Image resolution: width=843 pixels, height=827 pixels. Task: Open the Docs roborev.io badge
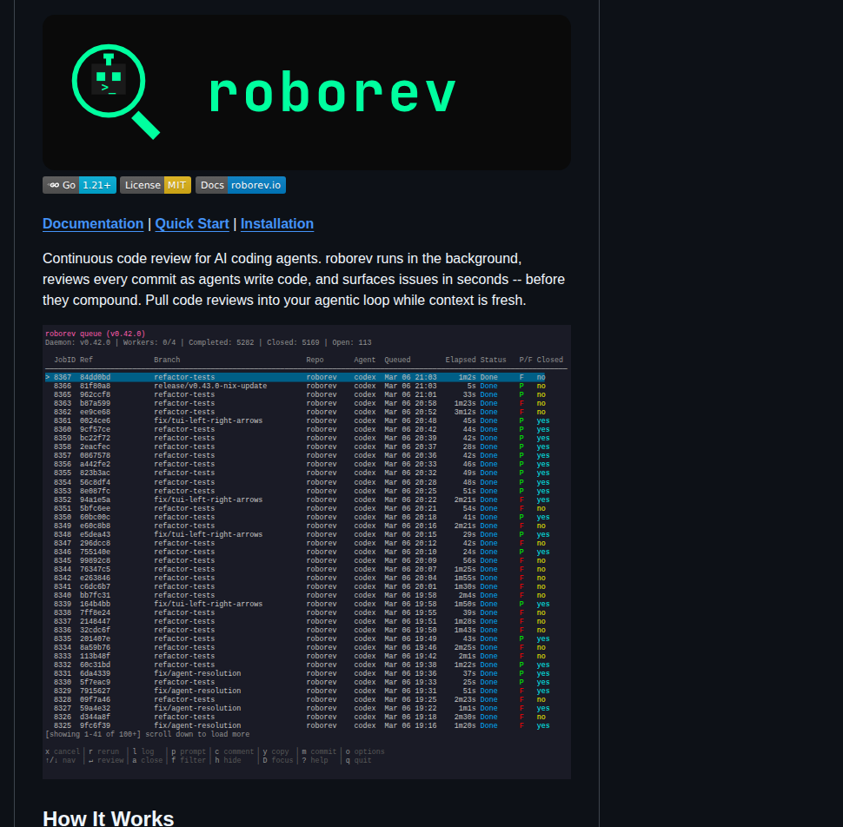(x=241, y=185)
